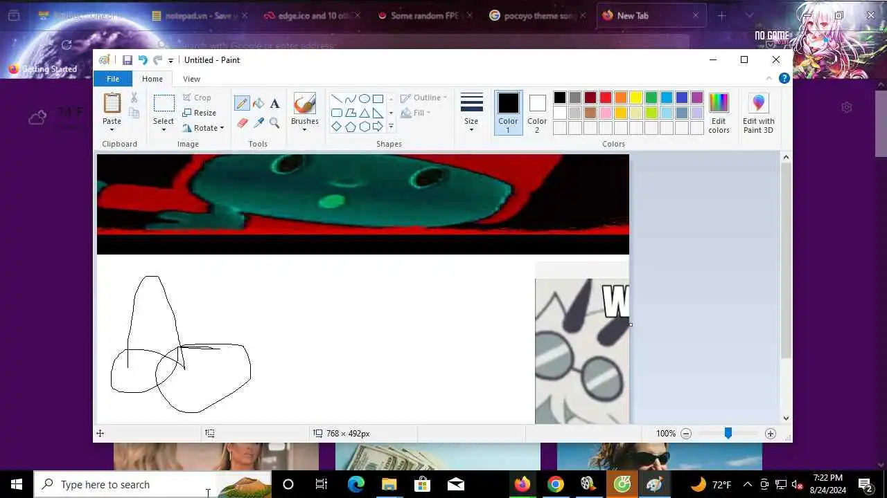Click the canvas vertical scrollbar down arrow
887x498 pixels.
(786, 418)
